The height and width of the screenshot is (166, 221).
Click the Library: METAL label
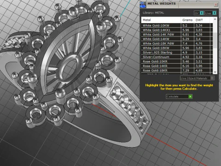pyautogui.click(x=153, y=13)
